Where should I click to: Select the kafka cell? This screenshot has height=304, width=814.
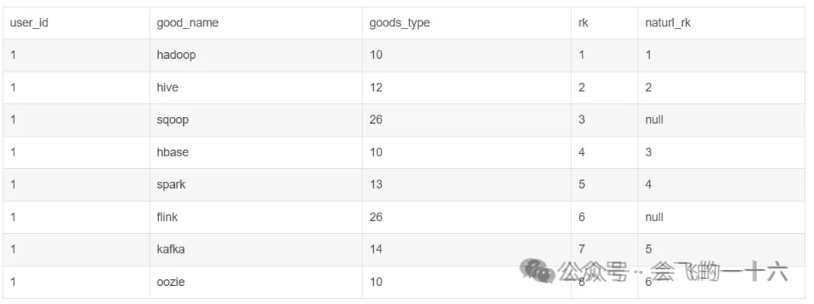[x=170, y=250]
